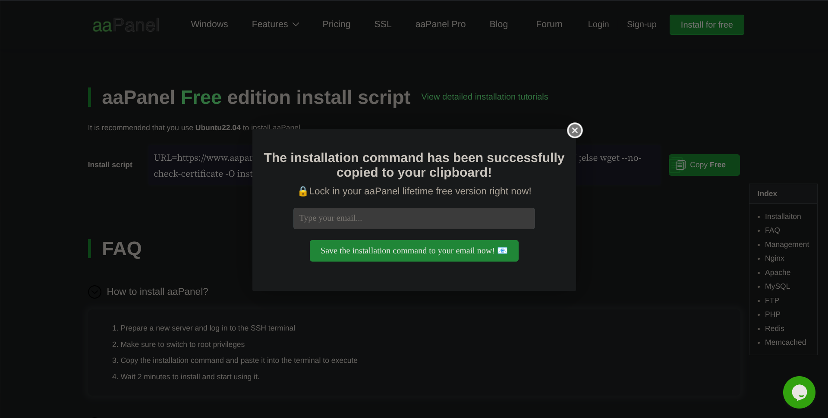The width and height of the screenshot is (828, 418).
Task: Click the aaPanel logo
Action: click(126, 25)
